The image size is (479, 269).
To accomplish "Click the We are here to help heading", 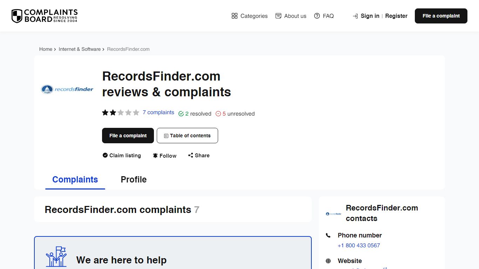I will (x=121, y=260).
